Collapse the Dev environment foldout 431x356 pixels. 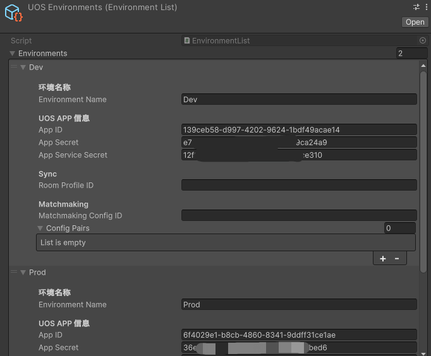(23, 67)
